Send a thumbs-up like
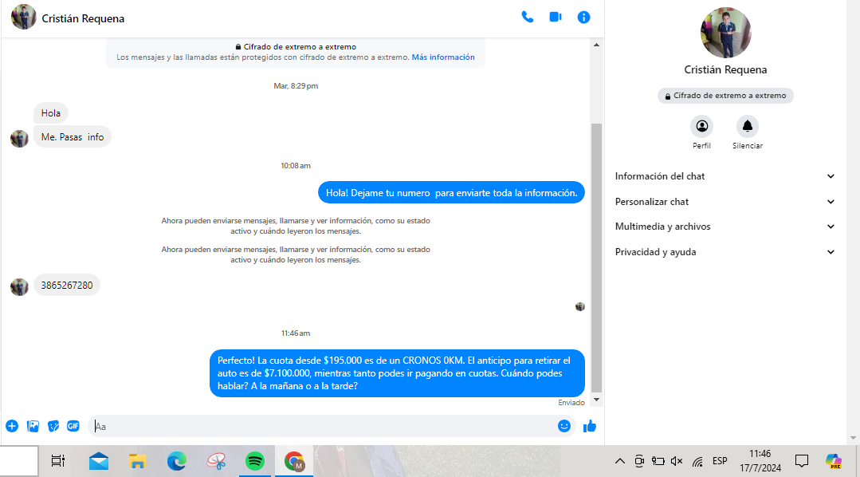860x477 pixels. pyautogui.click(x=590, y=426)
